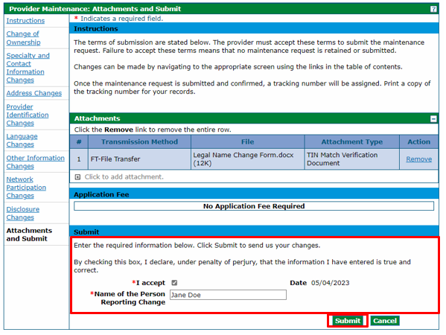Click the Transmission Method column header
The image size is (446, 335).
click(x=139, y=142)
